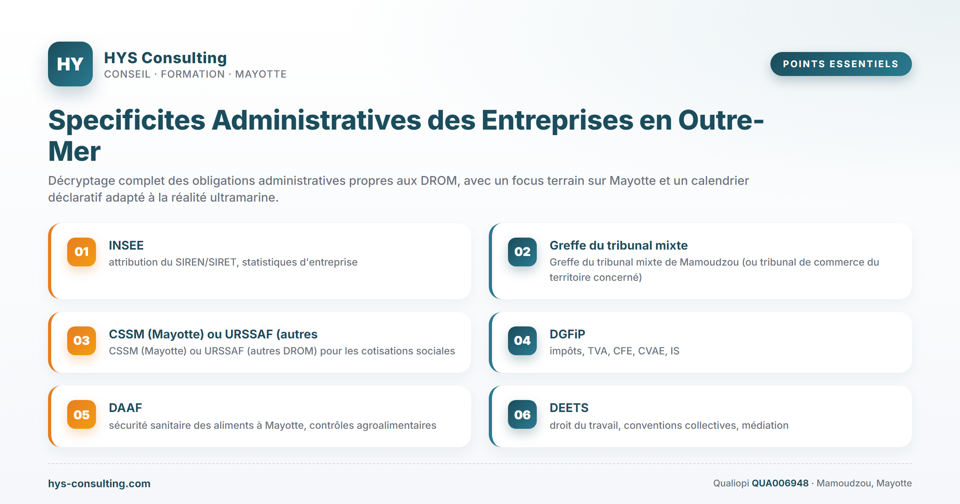Click the teal 04 number badge
960x504 pixels.
[x=522, y=341]
